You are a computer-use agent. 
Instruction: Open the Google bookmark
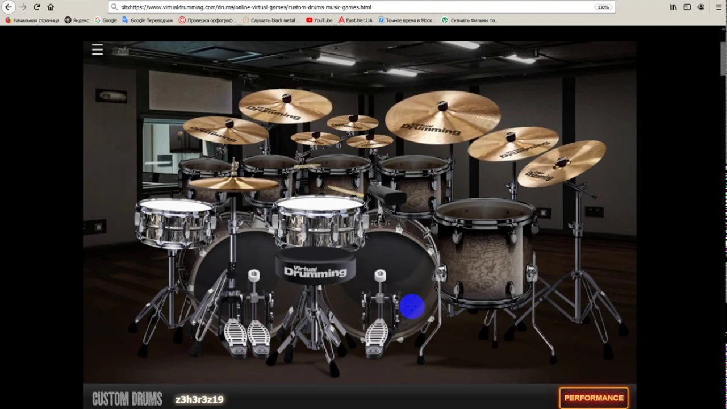click(x=106, y=20)
